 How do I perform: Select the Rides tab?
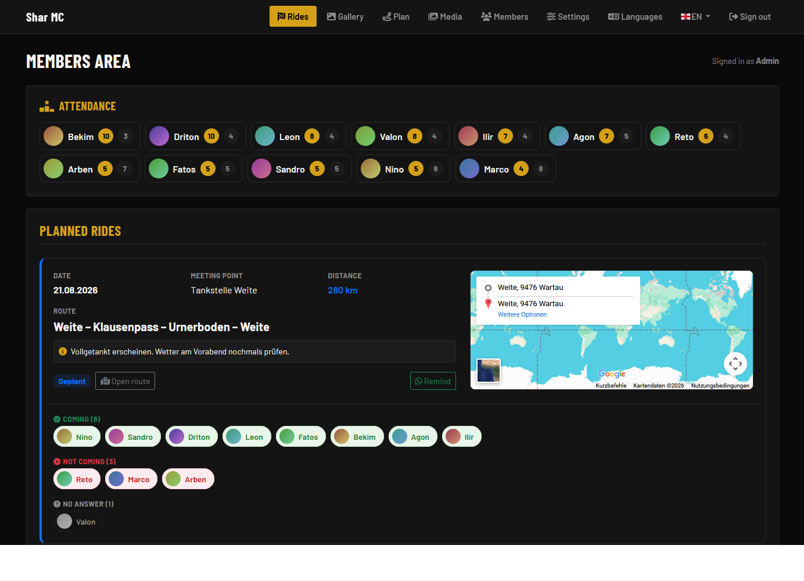293,16
